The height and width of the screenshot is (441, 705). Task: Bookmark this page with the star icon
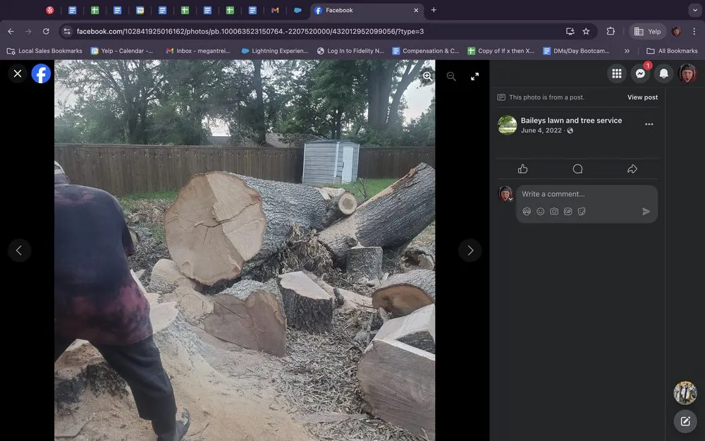coord(586,31)
